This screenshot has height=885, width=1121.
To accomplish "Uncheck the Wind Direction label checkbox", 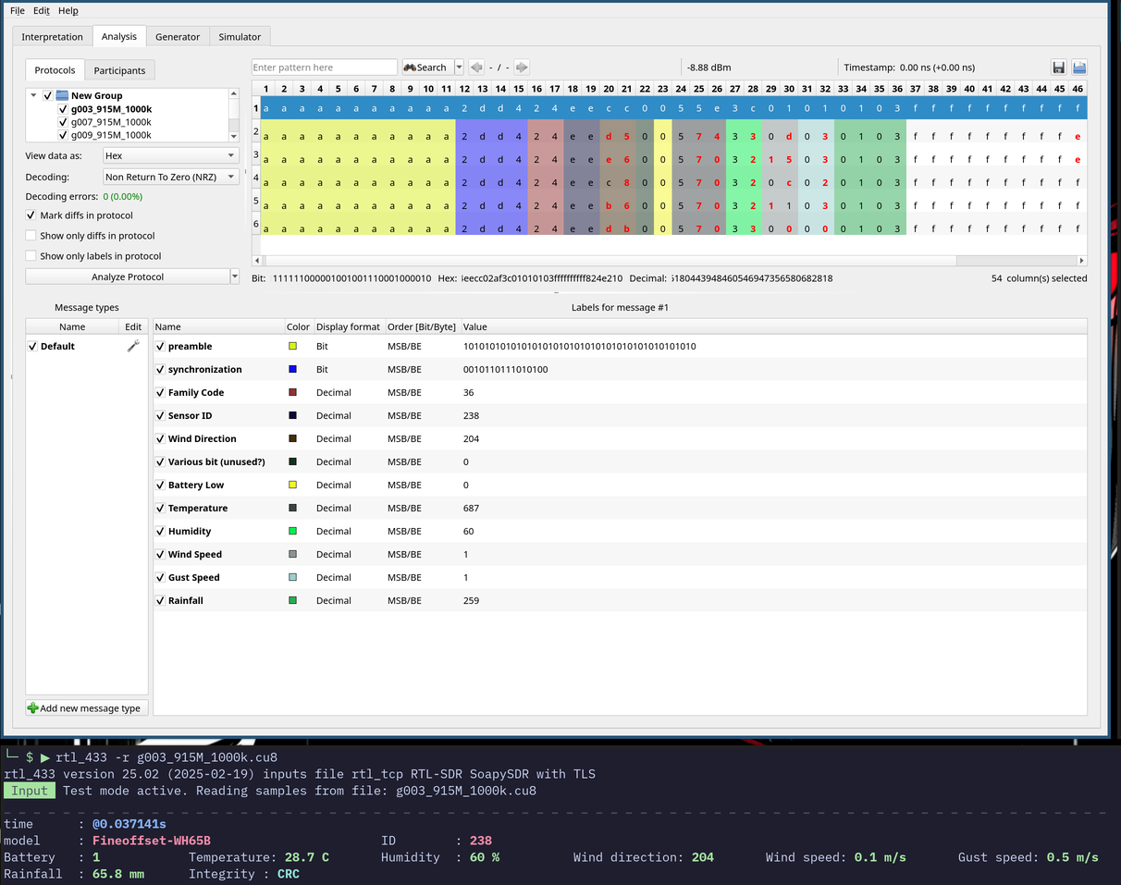I will tap(160, 438).
